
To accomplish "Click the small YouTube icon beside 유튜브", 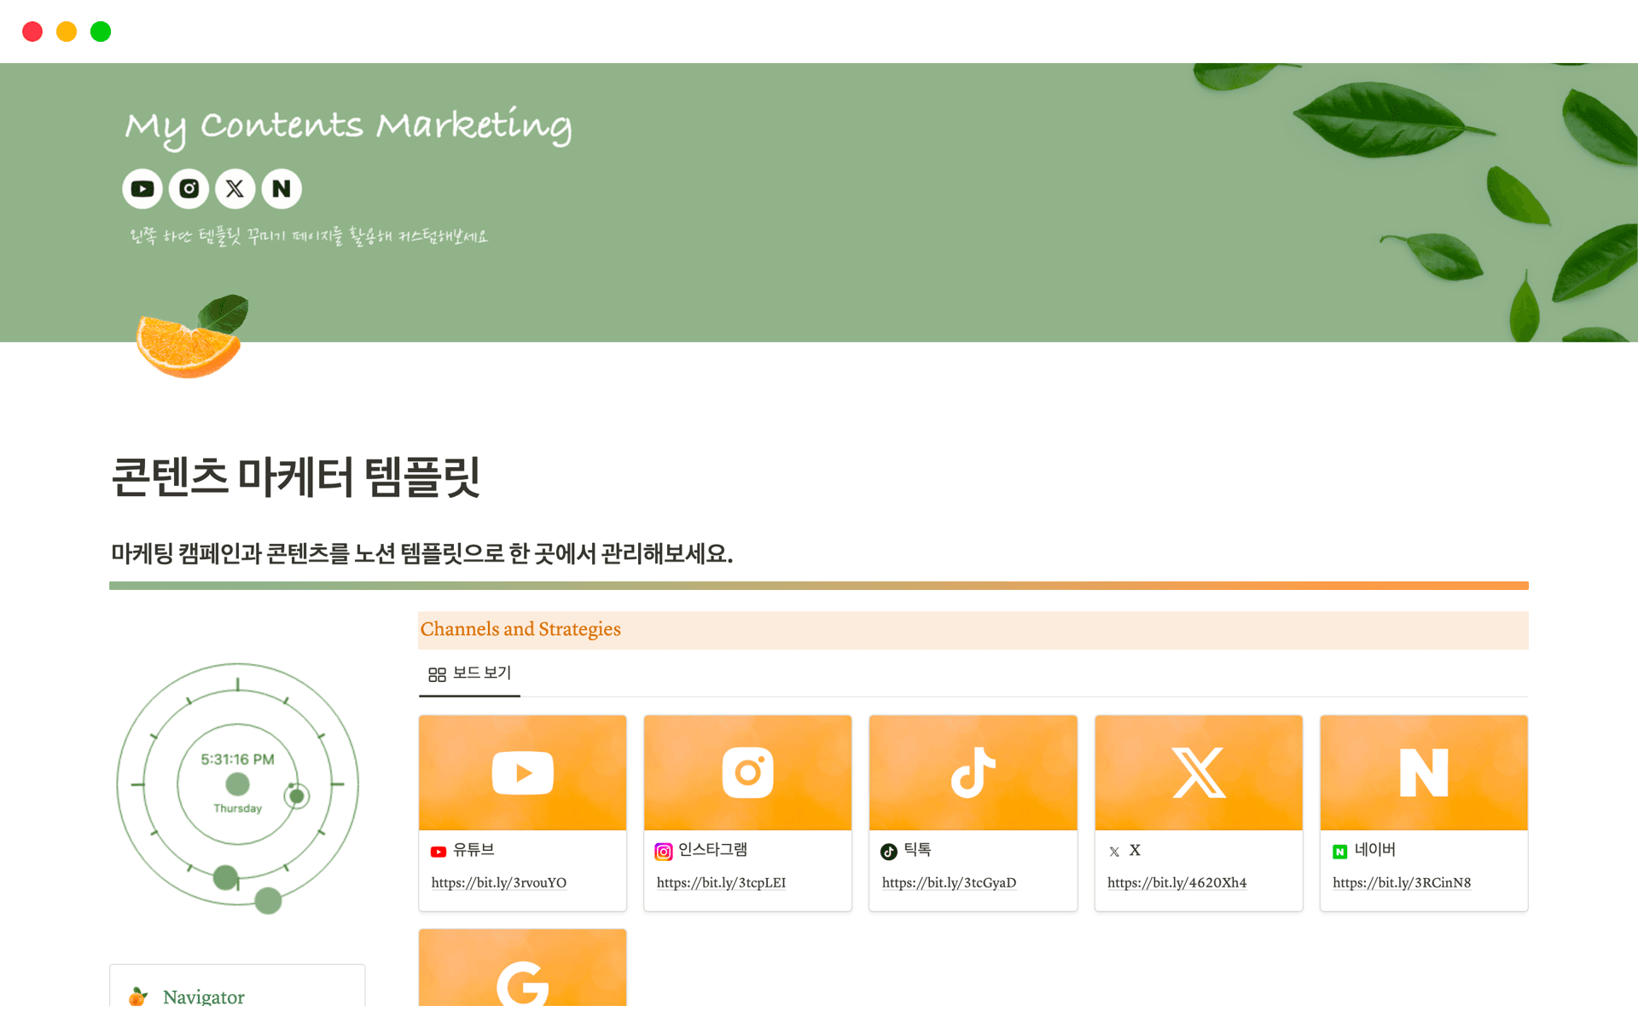I will [x=439, y=851].
